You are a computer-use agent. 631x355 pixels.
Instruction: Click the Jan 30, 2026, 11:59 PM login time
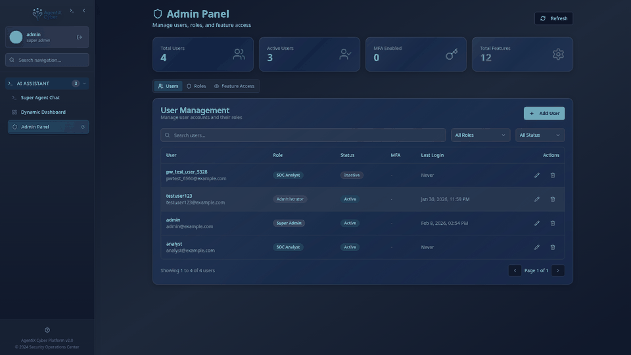[445, 199]
